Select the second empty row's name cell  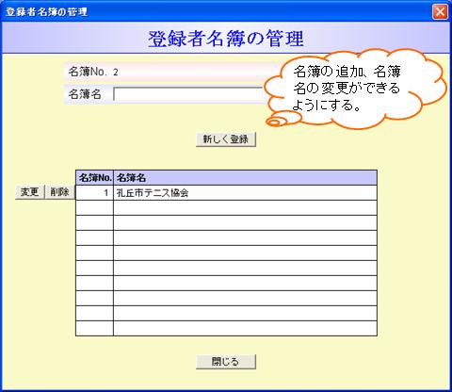click(245, 222)
